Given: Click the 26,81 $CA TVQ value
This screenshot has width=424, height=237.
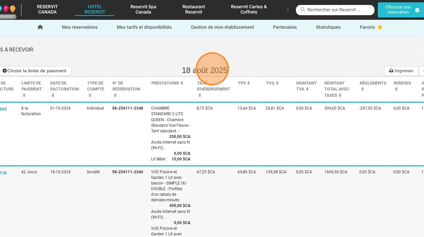Looking at the screenshot, I should point(275,108).
